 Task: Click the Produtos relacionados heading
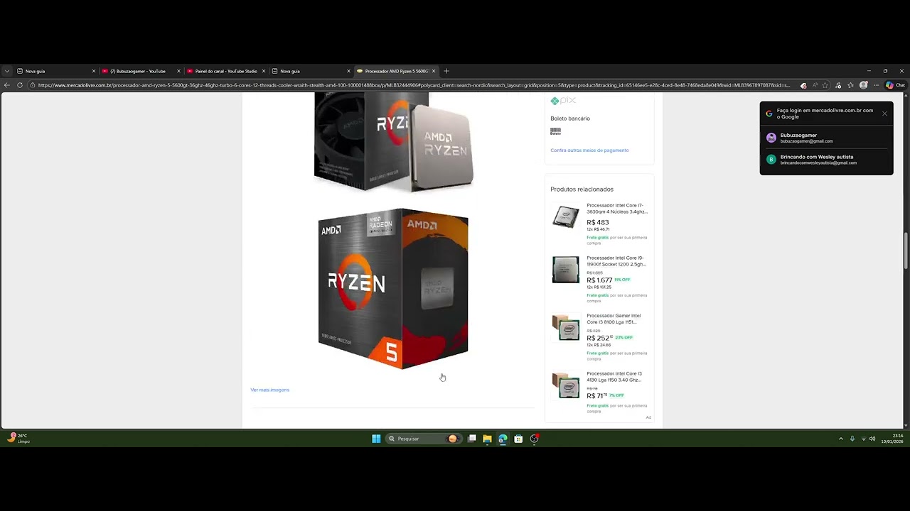582,189
